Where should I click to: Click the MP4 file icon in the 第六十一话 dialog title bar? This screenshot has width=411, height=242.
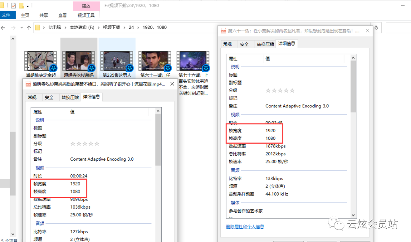click(223, 31)
